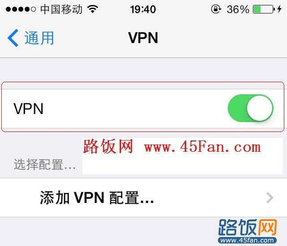Turn off the VPN switch
The height and width of the screenshot is (246, 287).
point(251,108)
